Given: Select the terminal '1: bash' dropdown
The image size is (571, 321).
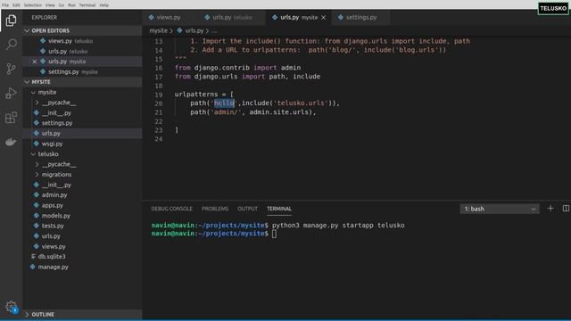Looking at the screenshot, I should pyautogui.click(x=500, y=209).
